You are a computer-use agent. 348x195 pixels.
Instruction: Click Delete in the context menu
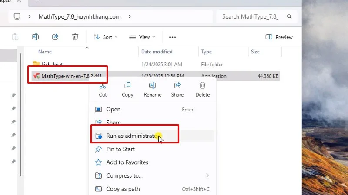click(x=202, y=90)
